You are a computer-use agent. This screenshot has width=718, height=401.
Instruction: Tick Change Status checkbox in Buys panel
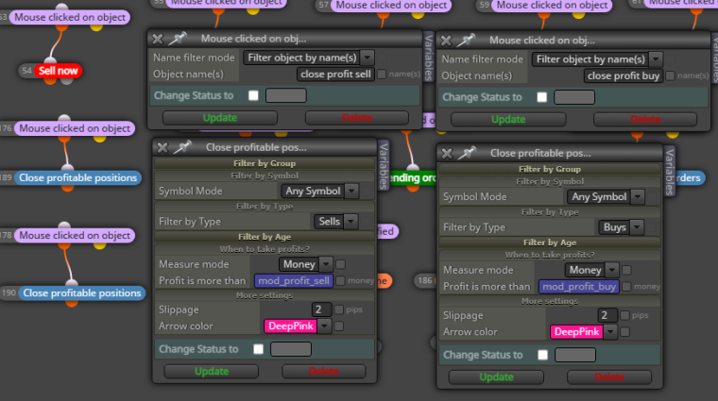click(x=542, y=355)
